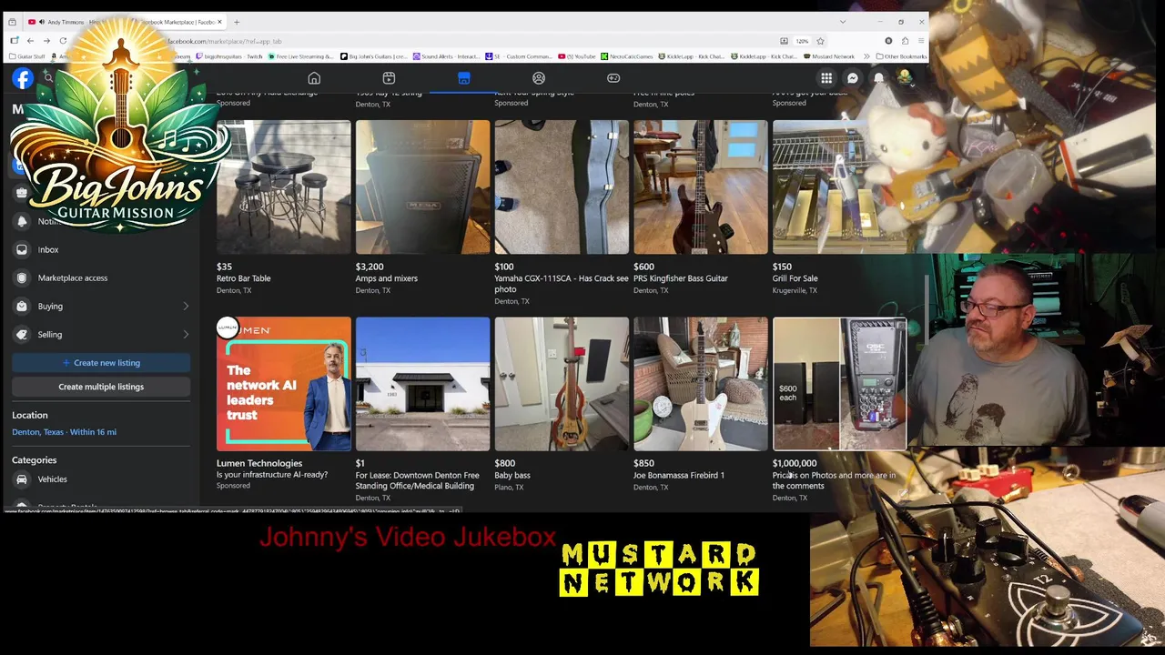Expand the Buying section chevron

(186, 307)
